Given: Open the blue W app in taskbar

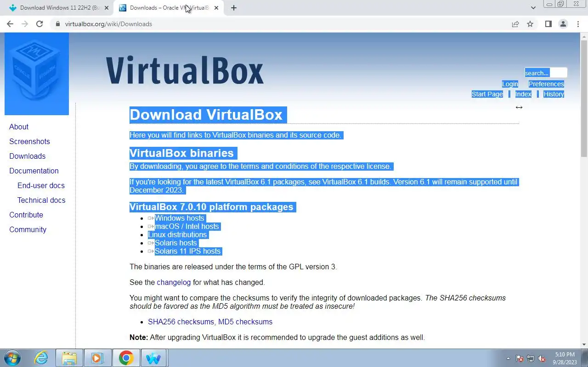Looking at the screenshot, I should point(154,358).
